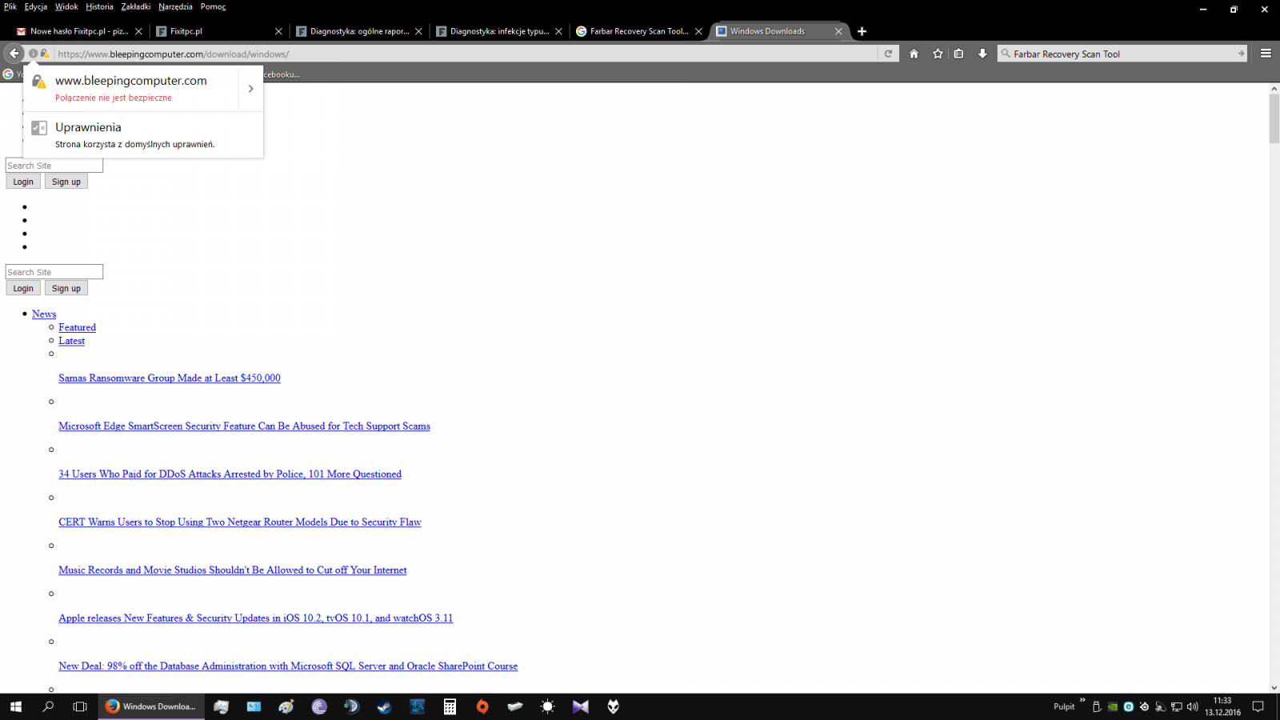Close the 'Nowe hasło Fixitpc.pl' tab
Image resolution: width=1280 pixels, height=720 pixels.
(138, 31)
